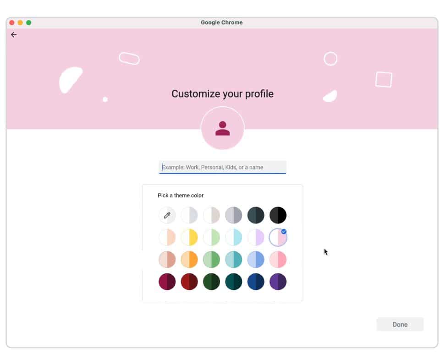Open custom color eyedropper swatch
Viewport: 446px width, 359px height.
tap(167, 215)
